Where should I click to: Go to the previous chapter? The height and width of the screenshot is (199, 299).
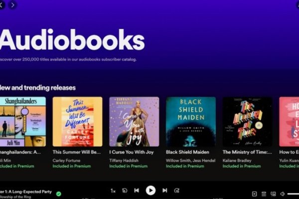pos(137,191)
